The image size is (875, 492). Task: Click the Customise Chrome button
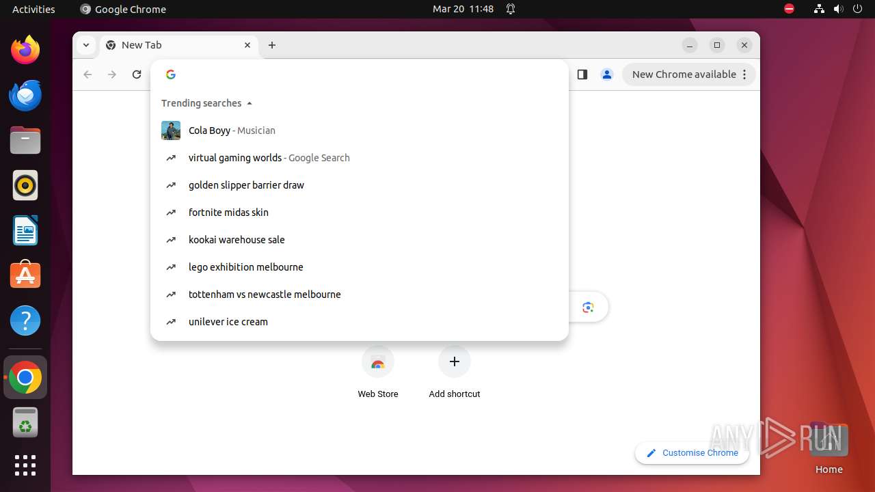[x=692, y=452]
